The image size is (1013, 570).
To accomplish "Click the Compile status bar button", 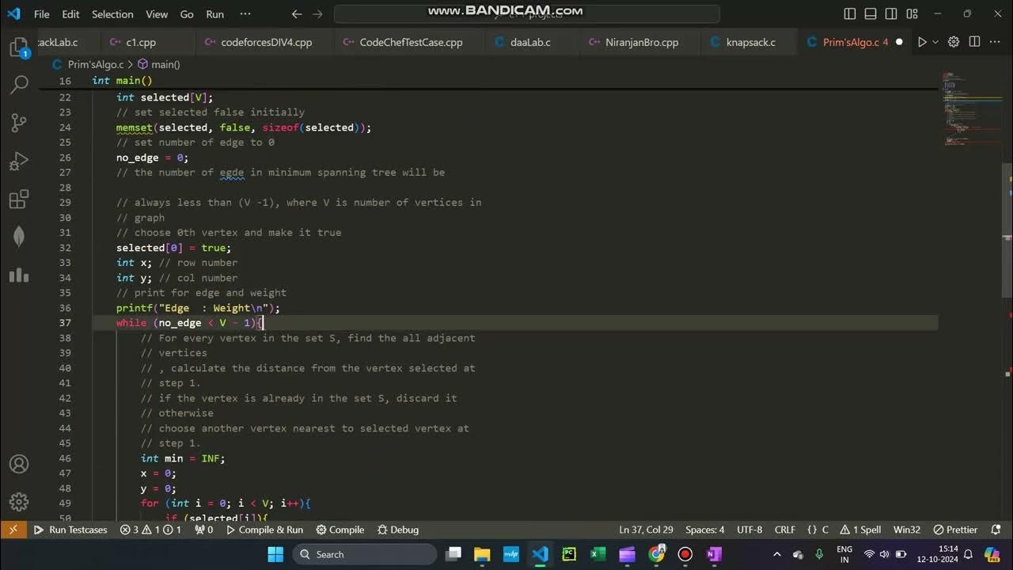I will tap(340, 530).
